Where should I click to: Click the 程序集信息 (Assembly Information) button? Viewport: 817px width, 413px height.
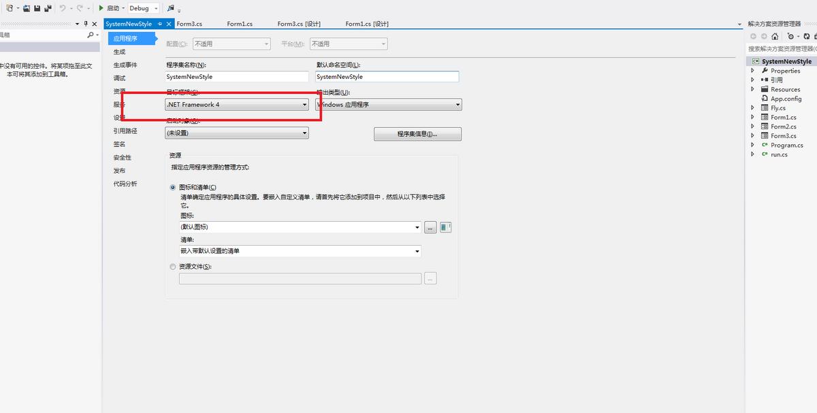417,133
